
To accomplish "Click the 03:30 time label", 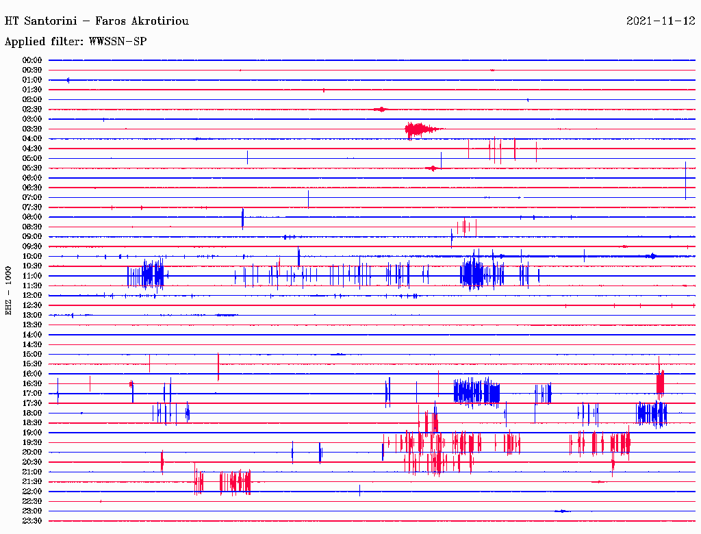I will [x=32, y=129].
